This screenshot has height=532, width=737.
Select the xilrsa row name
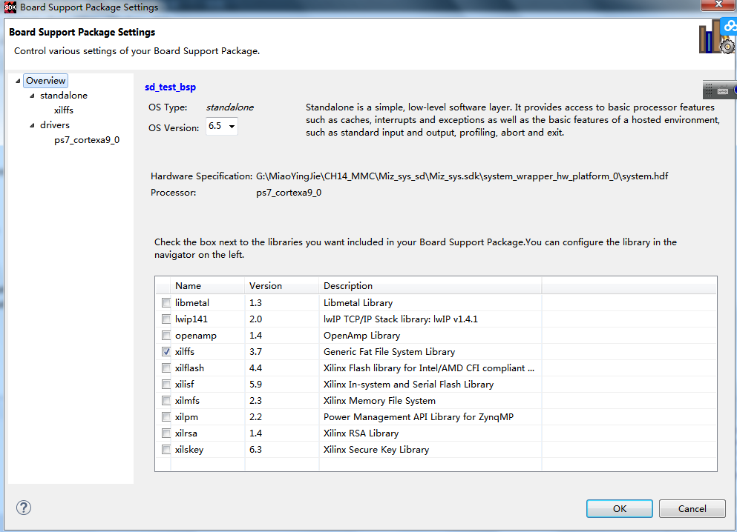186,433
